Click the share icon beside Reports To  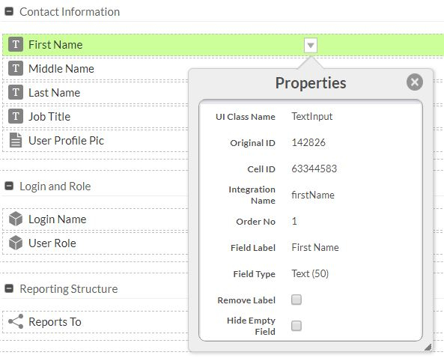pos(16,321)
